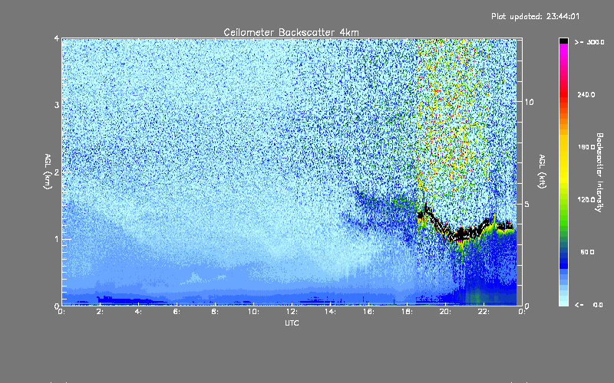Select the '20:' hour tick on UTC axis
Image resolution: width=614 pixels, height=383 pixels.
[445, 312]
